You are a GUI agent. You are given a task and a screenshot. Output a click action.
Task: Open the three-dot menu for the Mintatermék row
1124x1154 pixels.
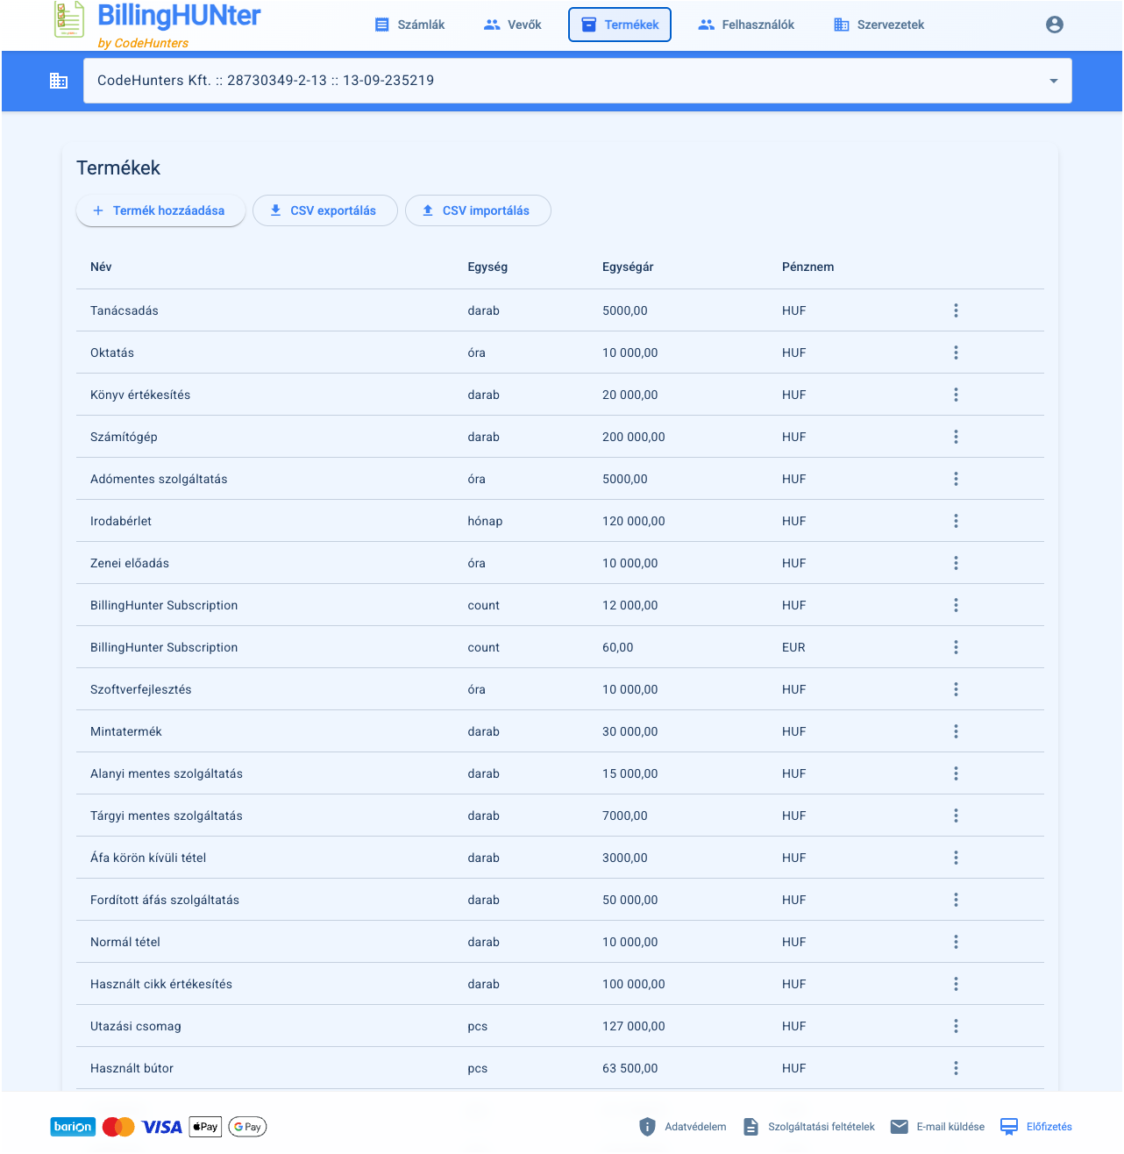(956, 731)
